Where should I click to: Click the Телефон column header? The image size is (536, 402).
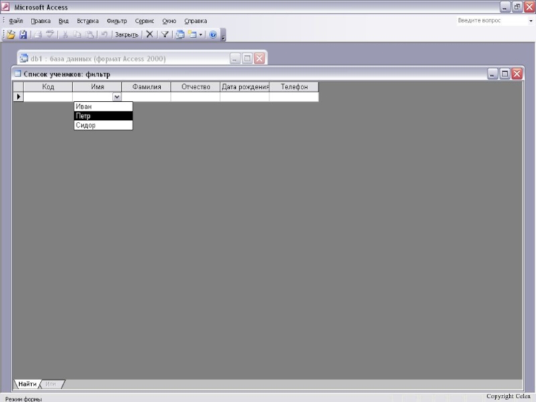pos(294,87)
